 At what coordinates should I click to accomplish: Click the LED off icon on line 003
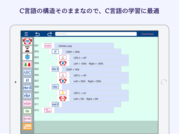[x=63, y=57]
